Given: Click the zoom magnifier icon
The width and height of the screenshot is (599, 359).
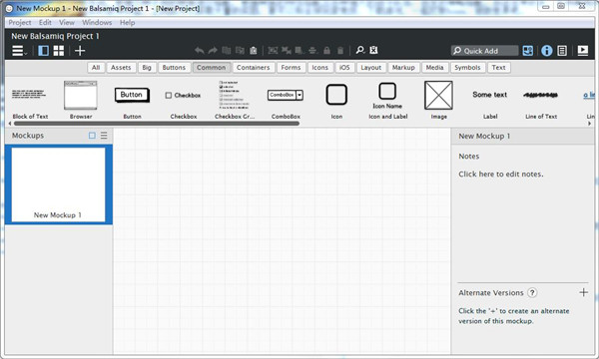Looking at the screenshot, I should pos(359,50).
